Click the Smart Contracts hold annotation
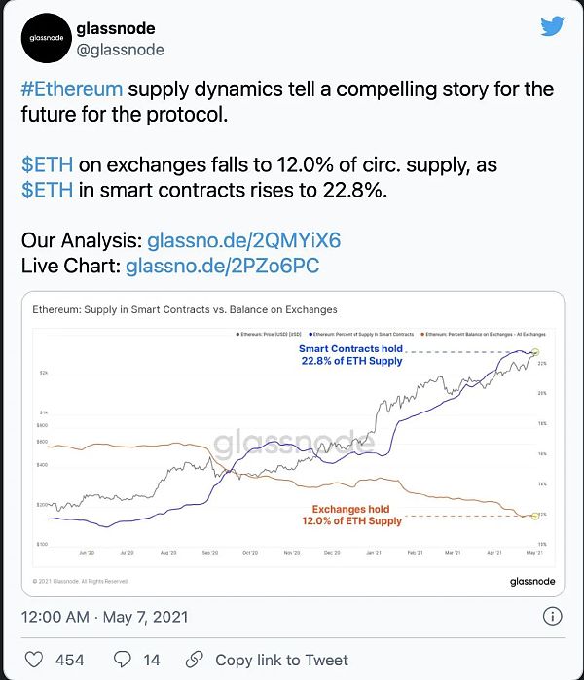This screenshot has width=584, height=680. point(350,354)
